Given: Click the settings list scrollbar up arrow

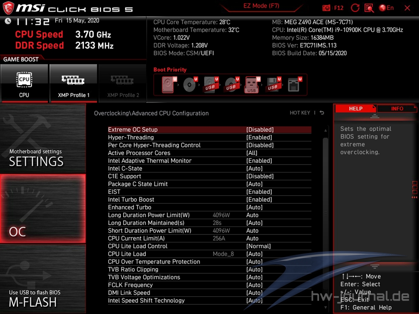Looking at the screenshot, I should click(326, 130).
